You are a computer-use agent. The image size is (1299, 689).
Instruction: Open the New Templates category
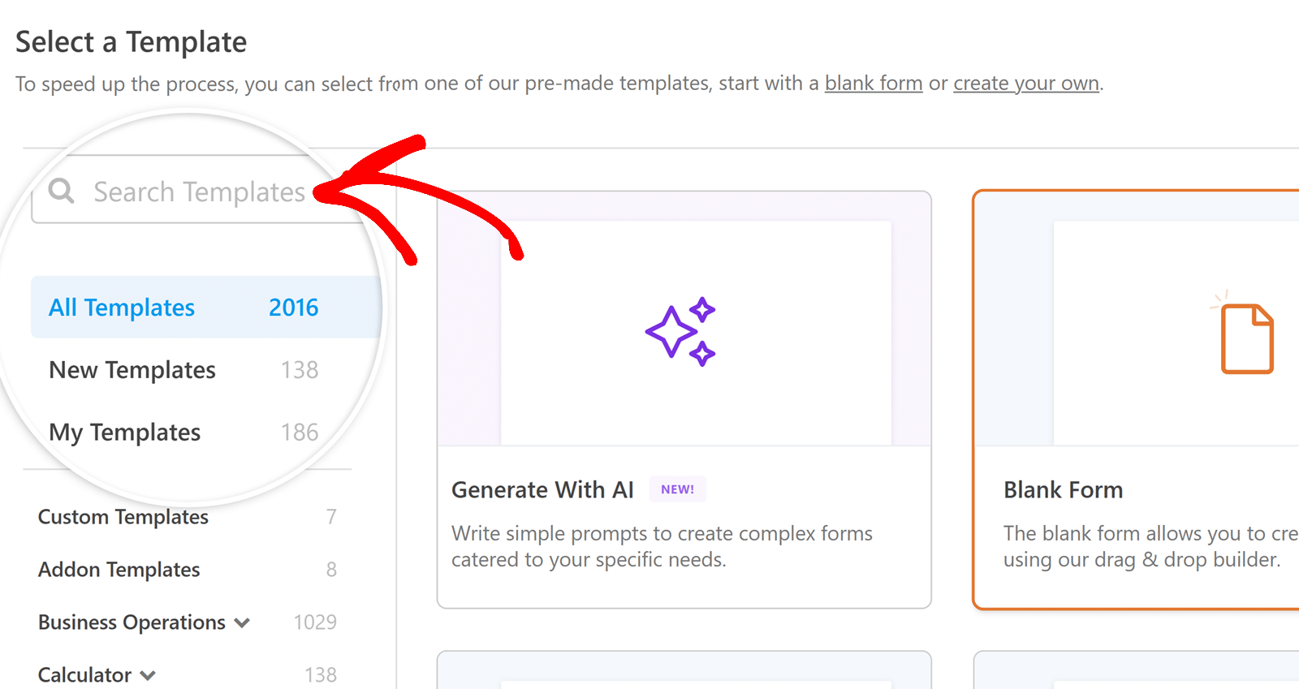click(132, 370)
